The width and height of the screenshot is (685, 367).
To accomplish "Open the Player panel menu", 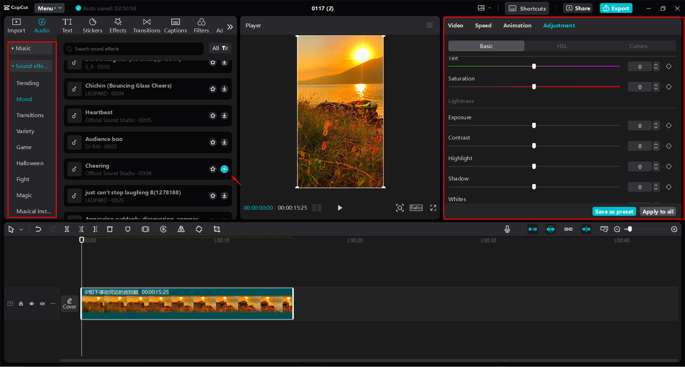I will point(429,25).
